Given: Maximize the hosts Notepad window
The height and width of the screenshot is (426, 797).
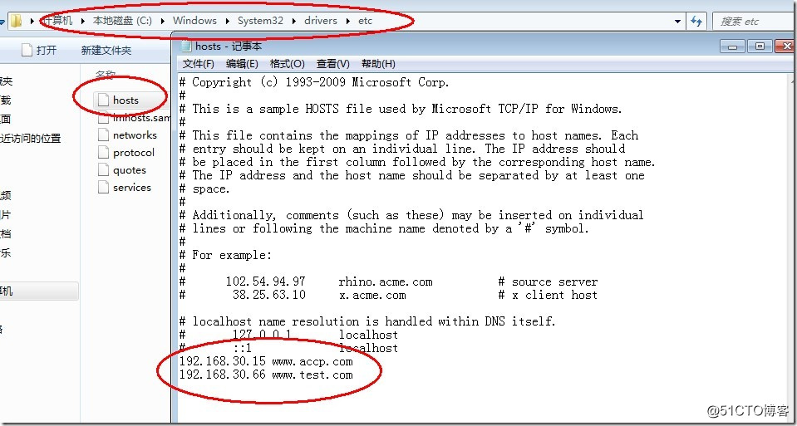Looking at the screenshot, I should [760, 47].
